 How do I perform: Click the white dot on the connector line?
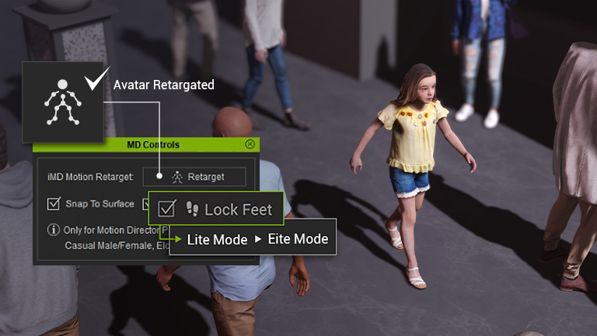pos(160,177)
